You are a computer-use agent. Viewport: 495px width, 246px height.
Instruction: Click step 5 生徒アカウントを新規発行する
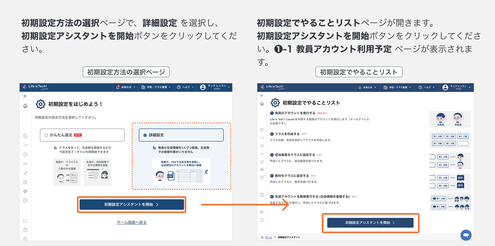tap(310, 196)
